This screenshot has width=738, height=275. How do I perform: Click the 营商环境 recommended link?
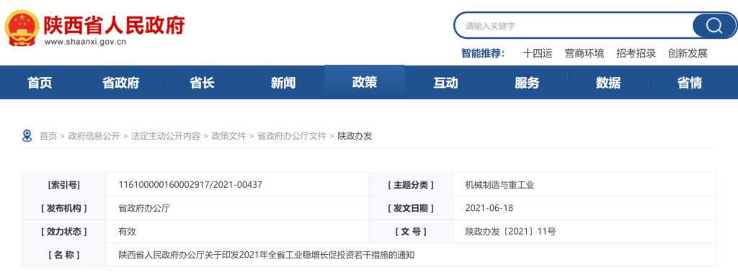[x=584, y=53]
